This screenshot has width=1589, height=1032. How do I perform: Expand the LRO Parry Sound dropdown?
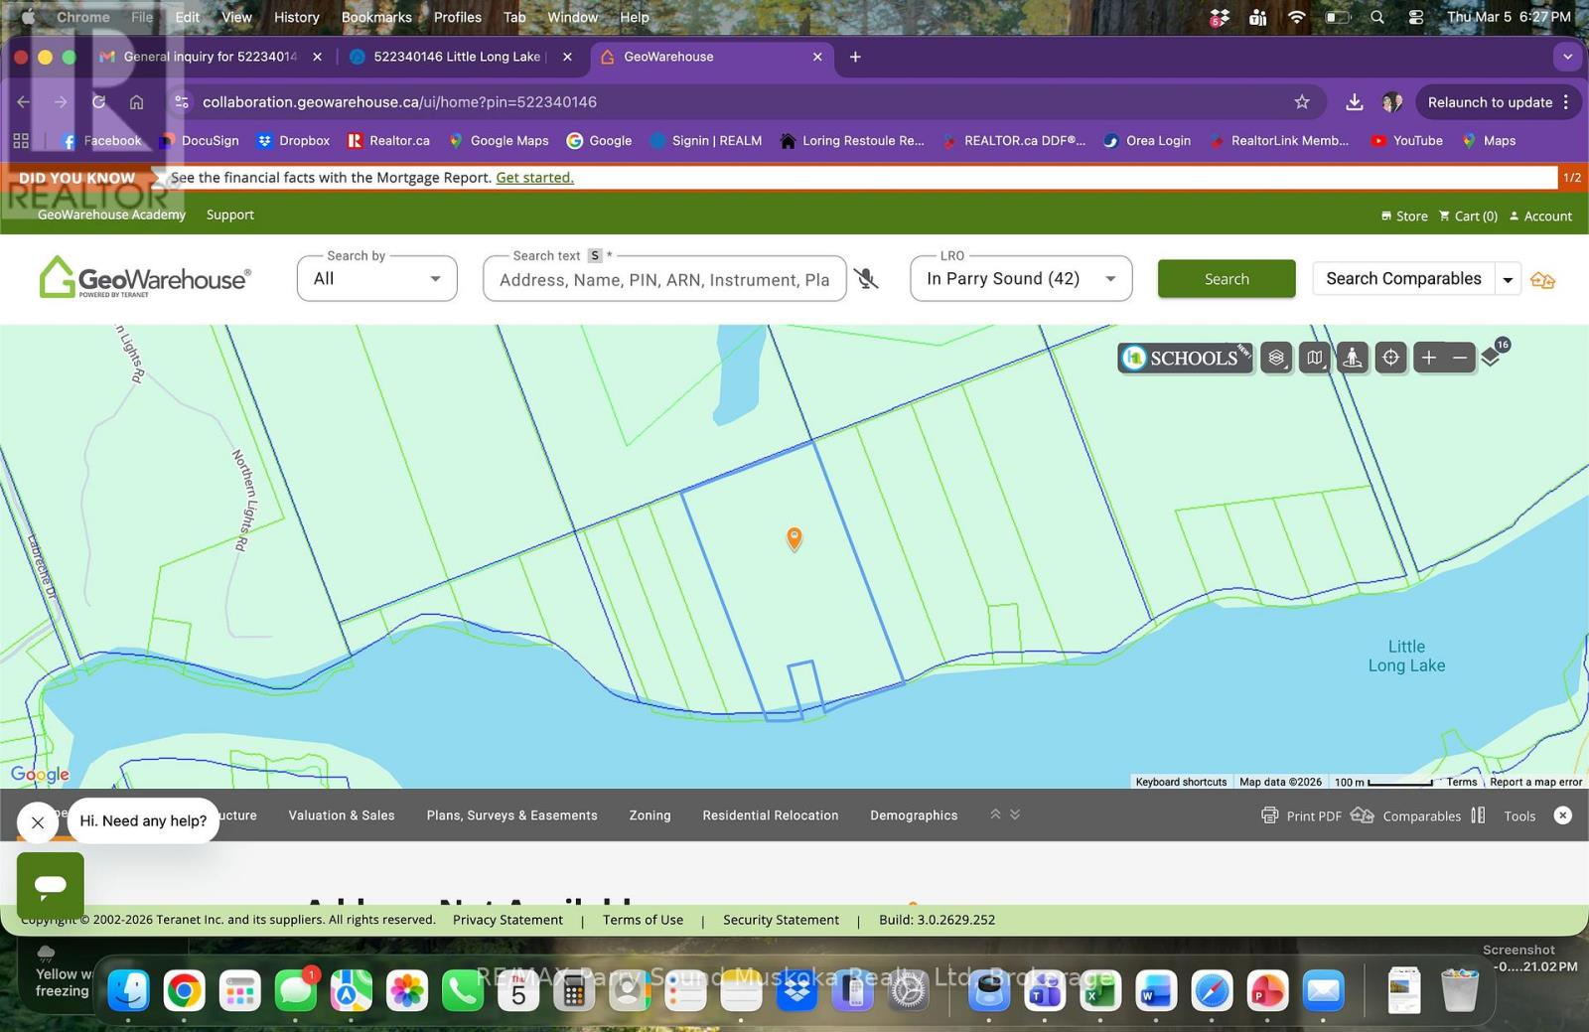click(1020, 279)
